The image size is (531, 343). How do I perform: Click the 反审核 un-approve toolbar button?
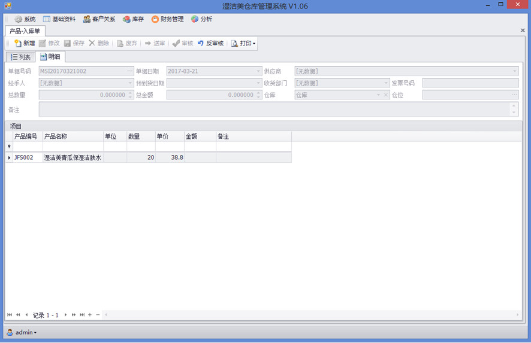(210, 43)
